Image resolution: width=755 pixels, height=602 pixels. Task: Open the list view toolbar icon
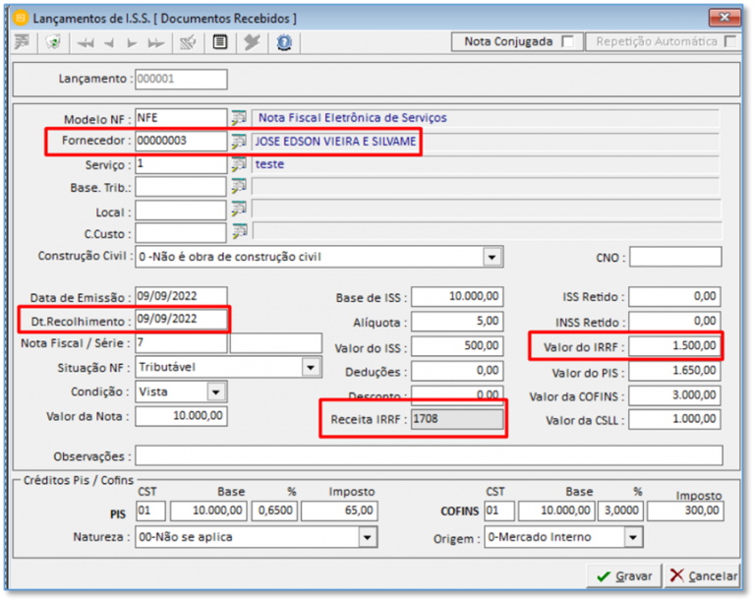click(x=220, y=42)
